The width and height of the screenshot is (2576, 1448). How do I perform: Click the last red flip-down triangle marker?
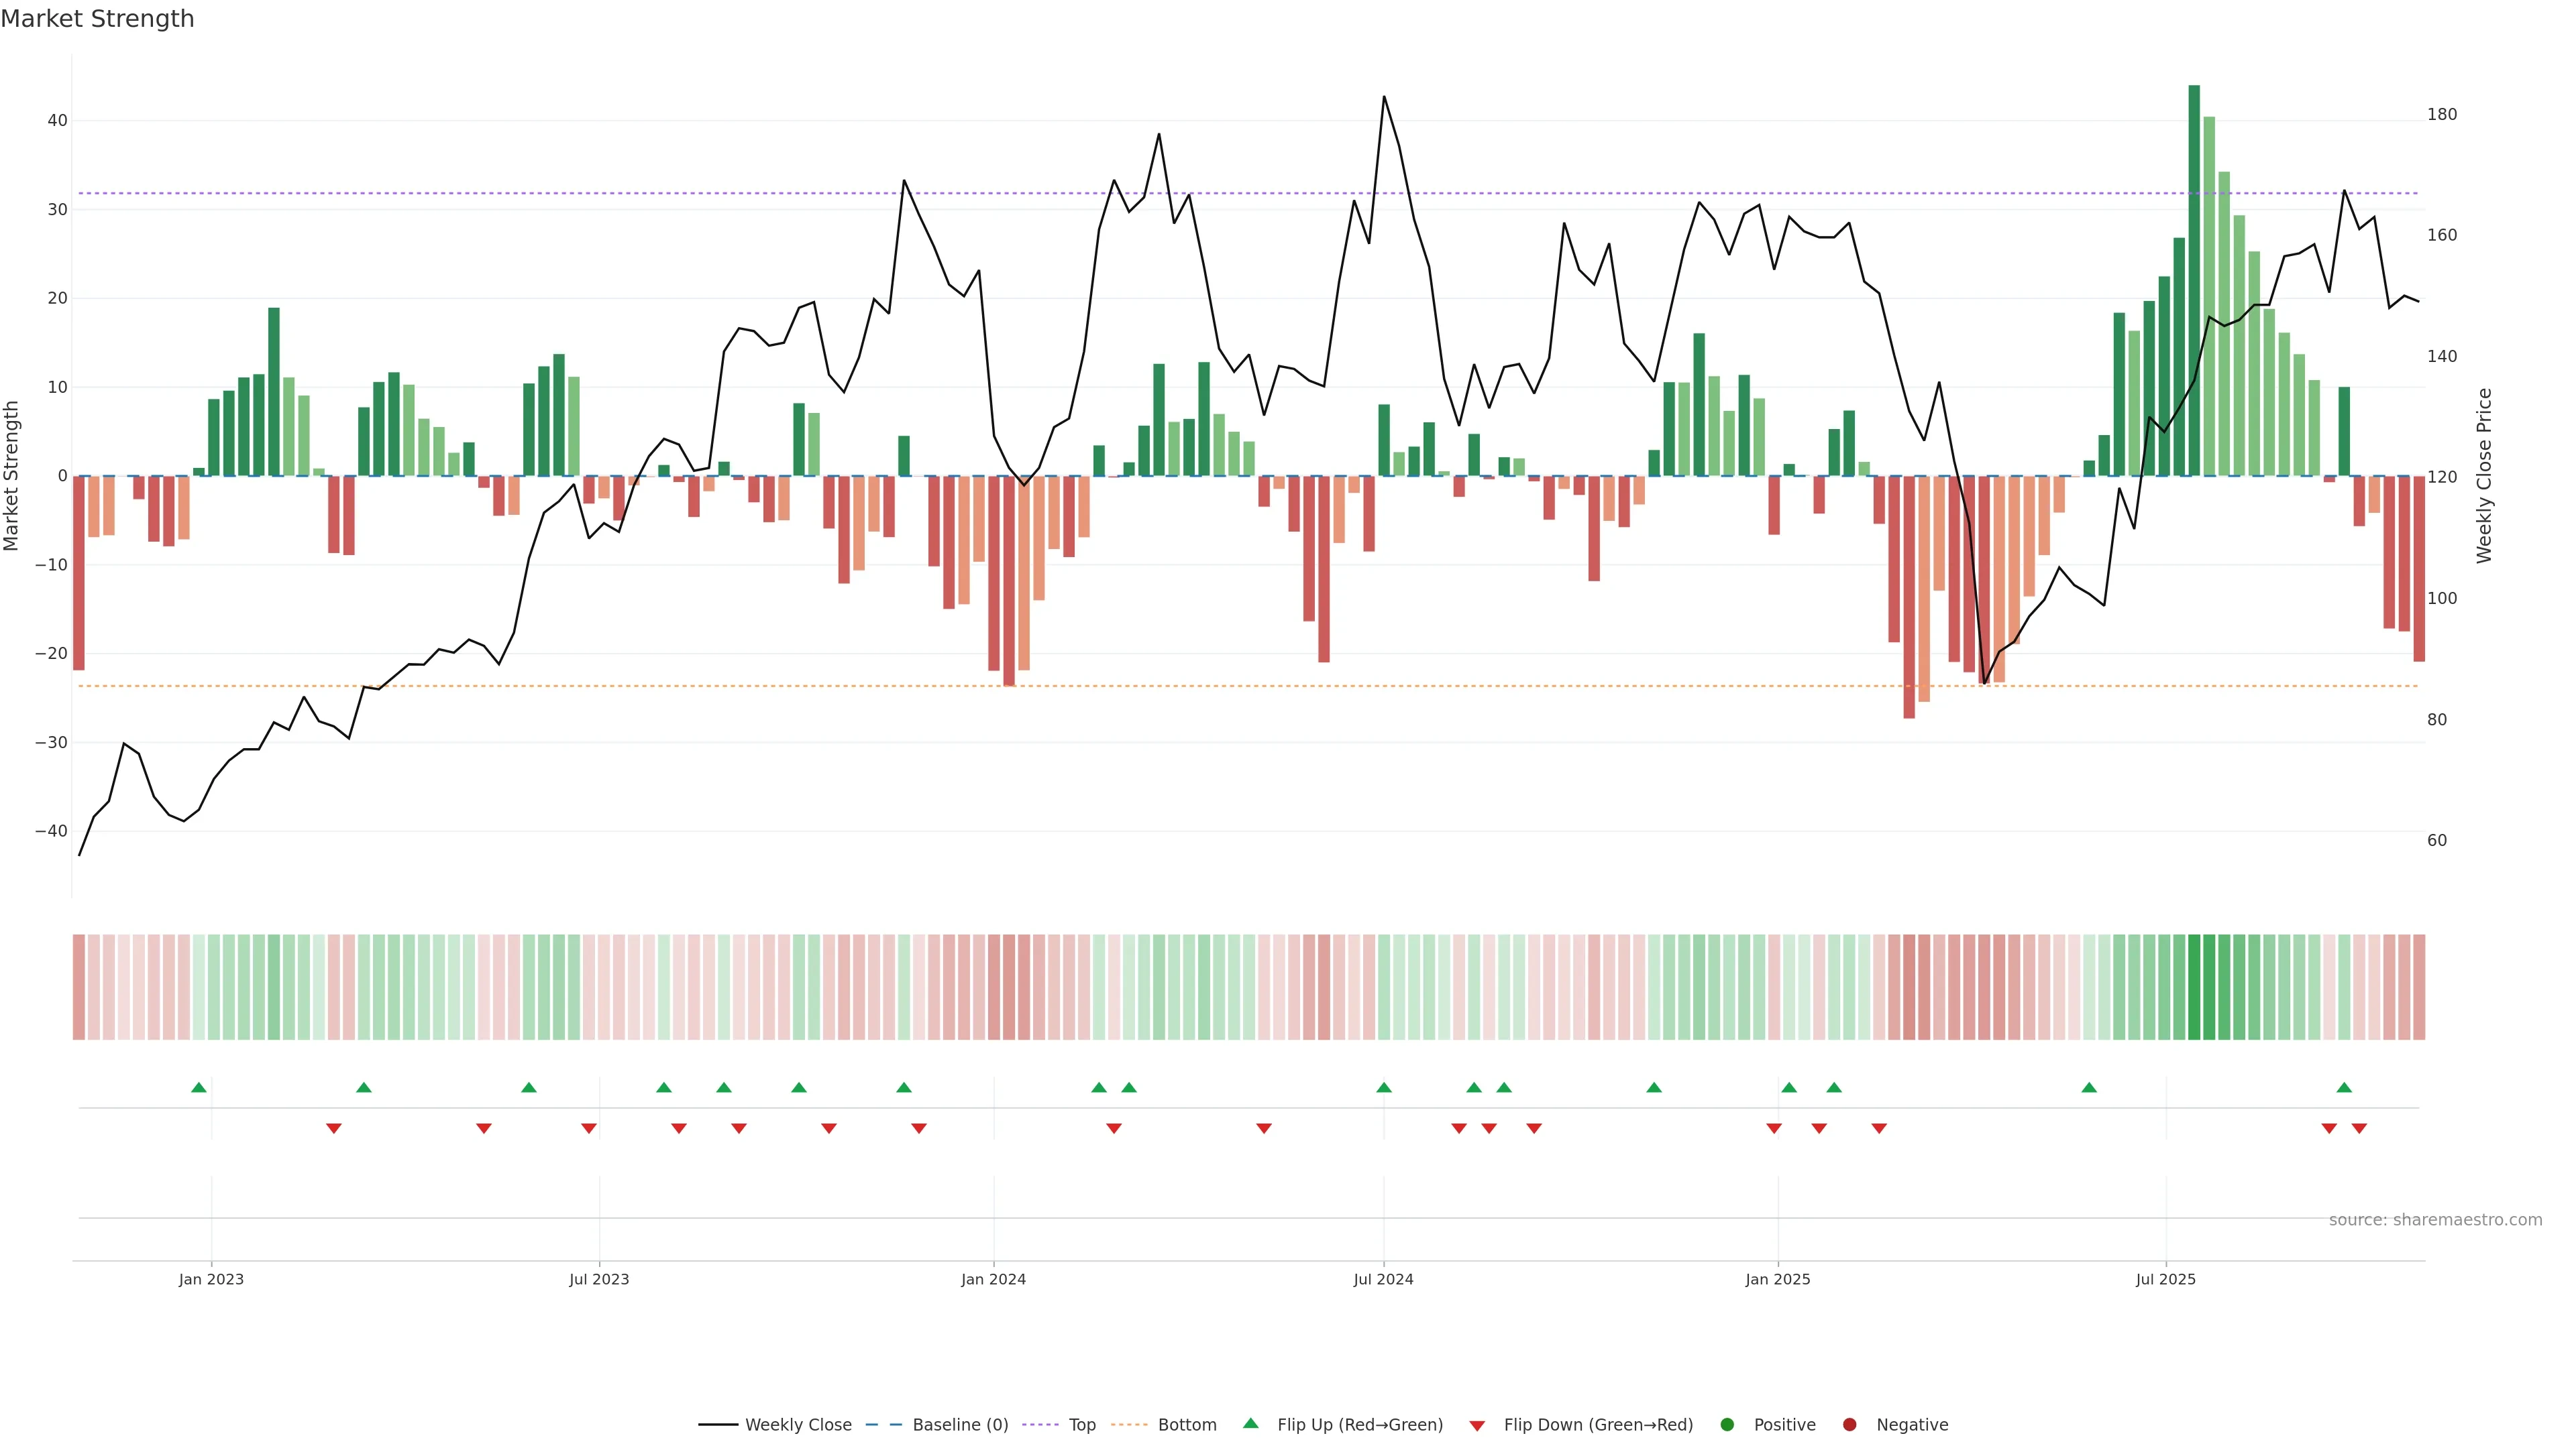click(2359, 1128)
